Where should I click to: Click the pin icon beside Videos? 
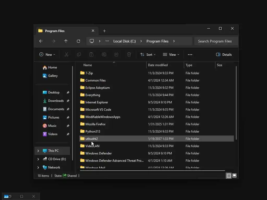pyautogui.click(x=68, y=134)
